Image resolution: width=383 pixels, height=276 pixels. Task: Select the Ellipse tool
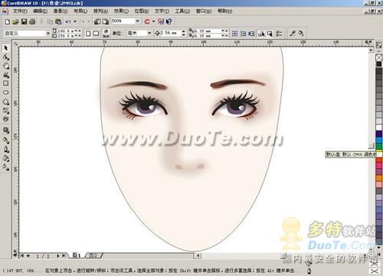click(5, 93)
